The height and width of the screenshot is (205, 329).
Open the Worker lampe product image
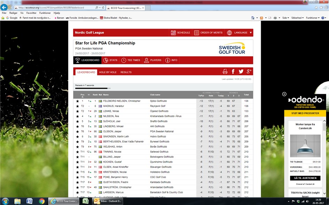coord(305,146)
